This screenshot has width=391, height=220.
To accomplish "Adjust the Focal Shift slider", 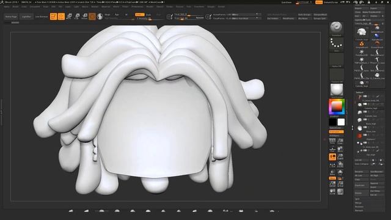I will (189, 15).
